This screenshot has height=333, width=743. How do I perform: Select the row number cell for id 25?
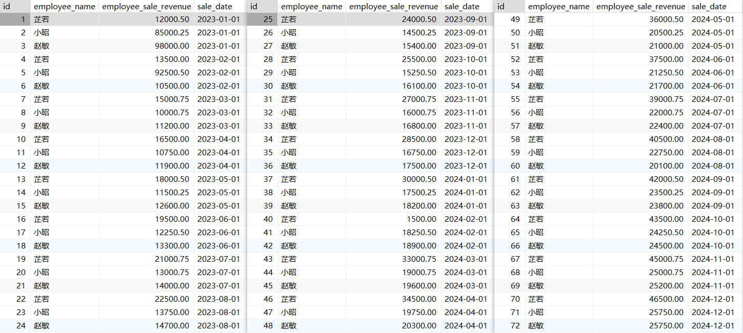point(263,19)
